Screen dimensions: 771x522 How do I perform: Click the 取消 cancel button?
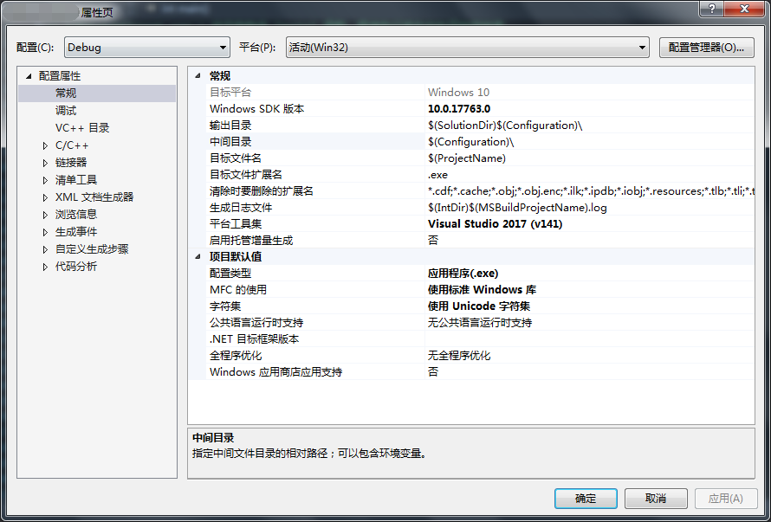tap(656, 499)
